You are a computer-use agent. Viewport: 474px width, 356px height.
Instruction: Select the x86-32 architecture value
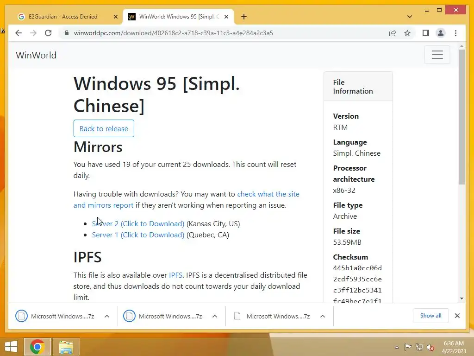(x=344, y=191)
